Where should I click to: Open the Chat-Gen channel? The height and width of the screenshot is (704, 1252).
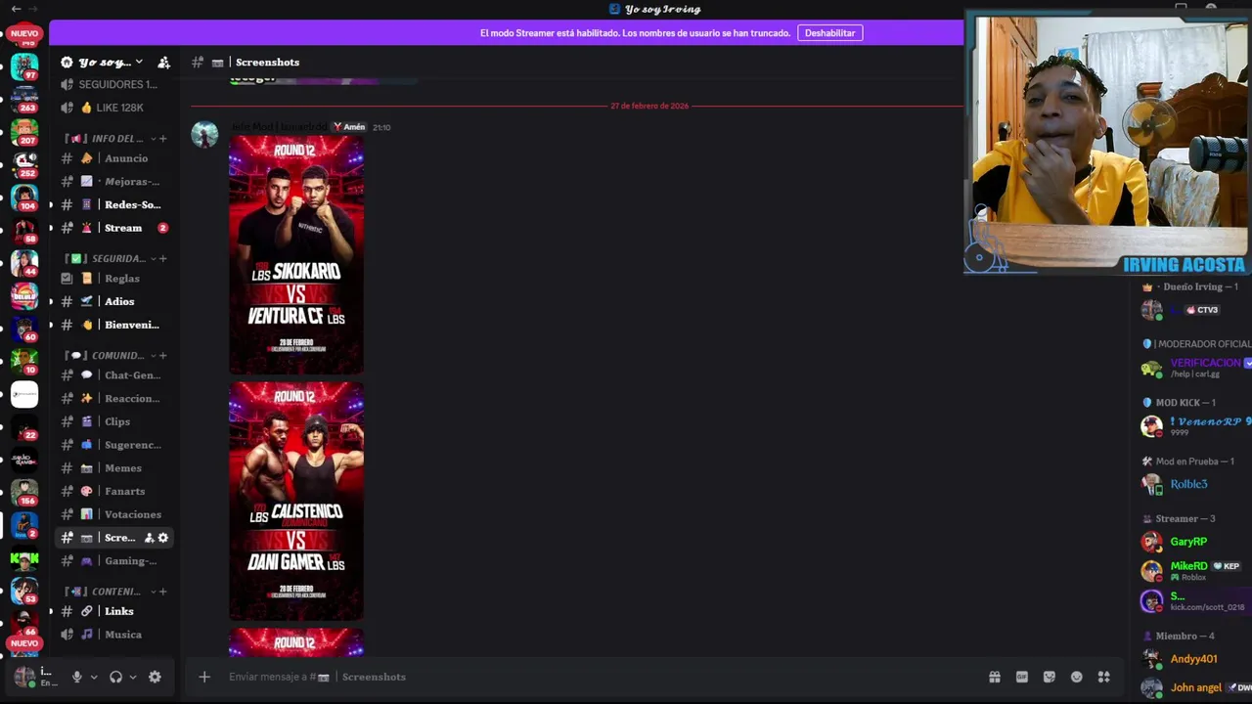click(115, 375)
